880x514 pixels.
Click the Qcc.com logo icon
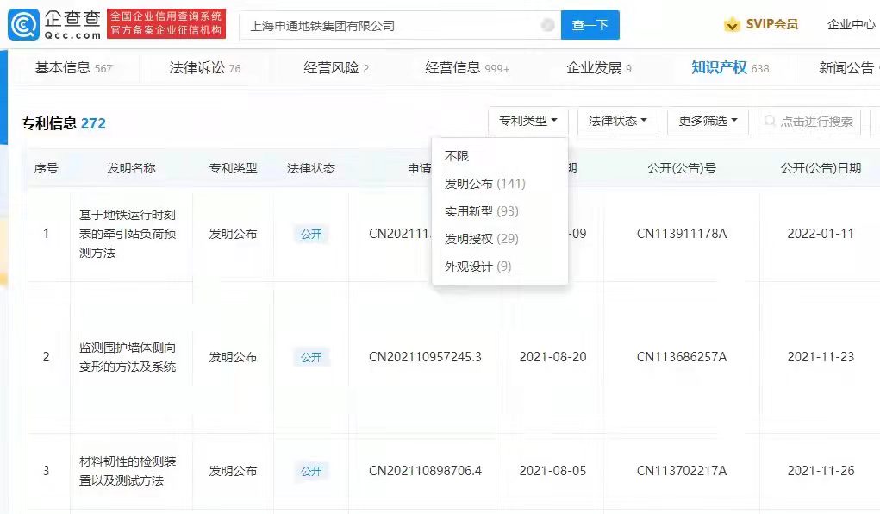(x=23, y=25)
